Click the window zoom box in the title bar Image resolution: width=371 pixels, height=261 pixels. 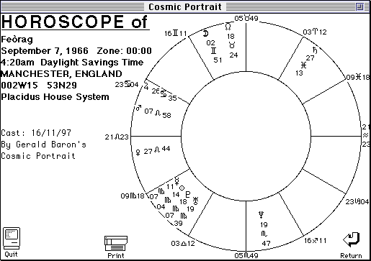click(359, 6)
